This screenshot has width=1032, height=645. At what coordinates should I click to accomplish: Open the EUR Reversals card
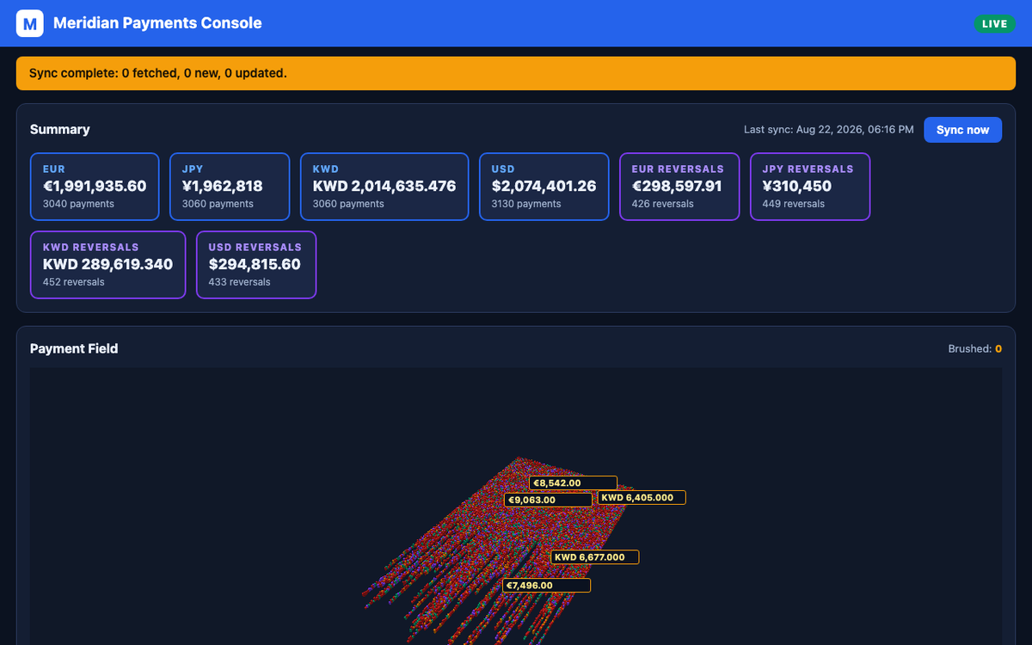pos(679,187)
